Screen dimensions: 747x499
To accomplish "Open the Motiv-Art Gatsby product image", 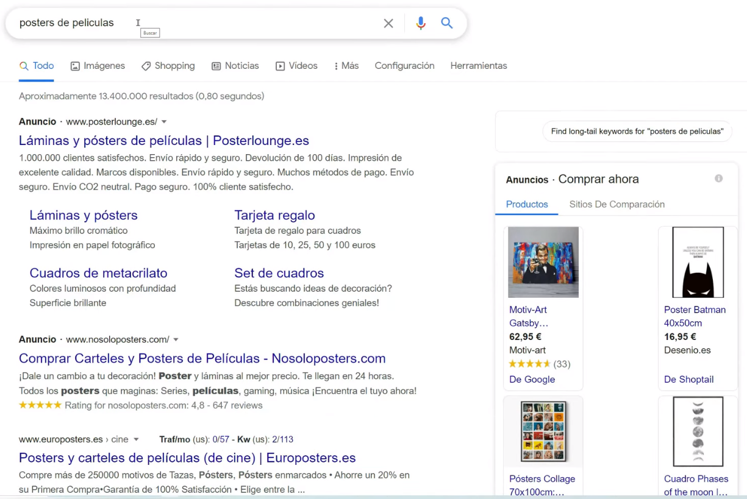I will pos(543,262).
